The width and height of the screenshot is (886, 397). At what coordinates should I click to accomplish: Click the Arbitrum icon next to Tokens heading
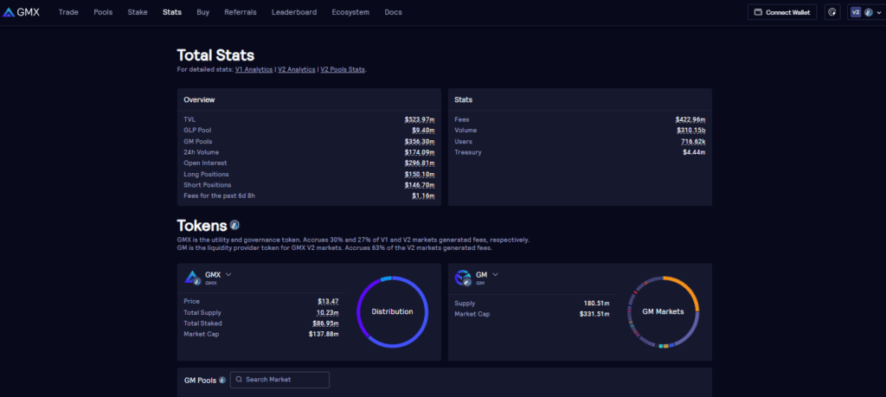[x=234, y=226]
